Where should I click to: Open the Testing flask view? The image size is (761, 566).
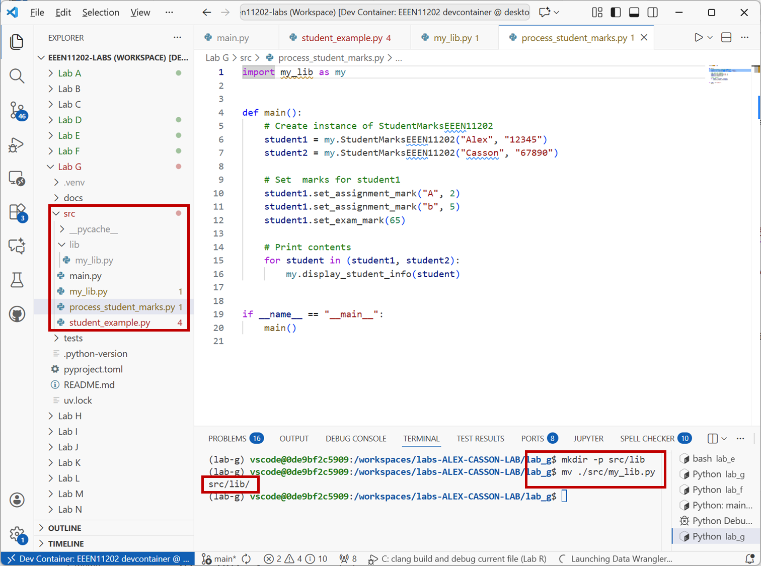[x=17, y=280]
